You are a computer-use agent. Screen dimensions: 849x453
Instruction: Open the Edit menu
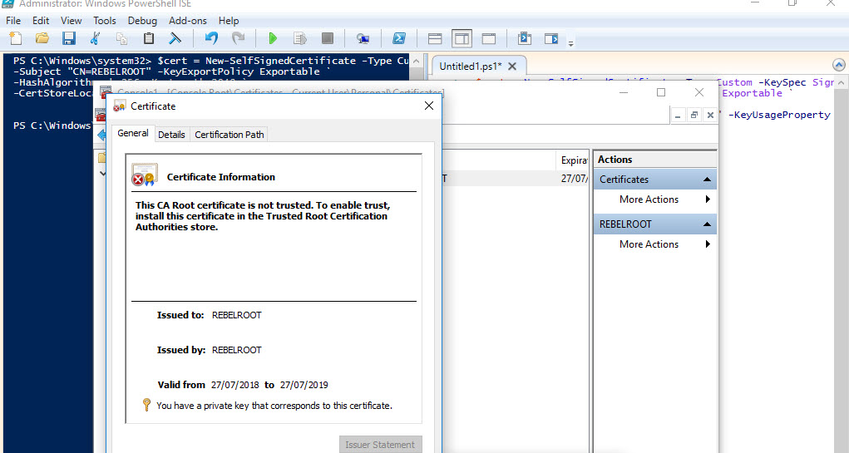(41, 21)
